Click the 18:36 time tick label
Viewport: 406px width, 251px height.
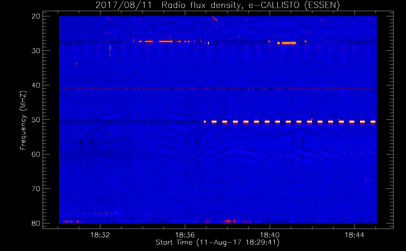pyautogui.click(x=185, y=235)
